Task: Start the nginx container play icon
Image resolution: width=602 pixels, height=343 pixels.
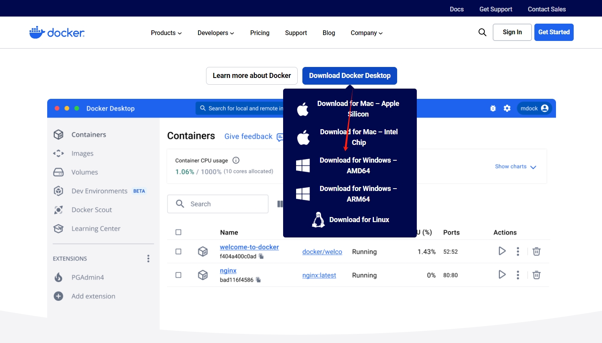Action: [x=502, y=274]
